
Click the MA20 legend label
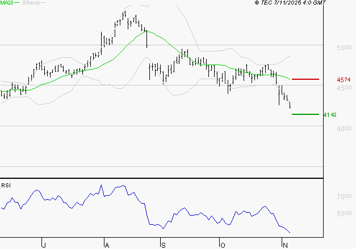coord(7,3)
